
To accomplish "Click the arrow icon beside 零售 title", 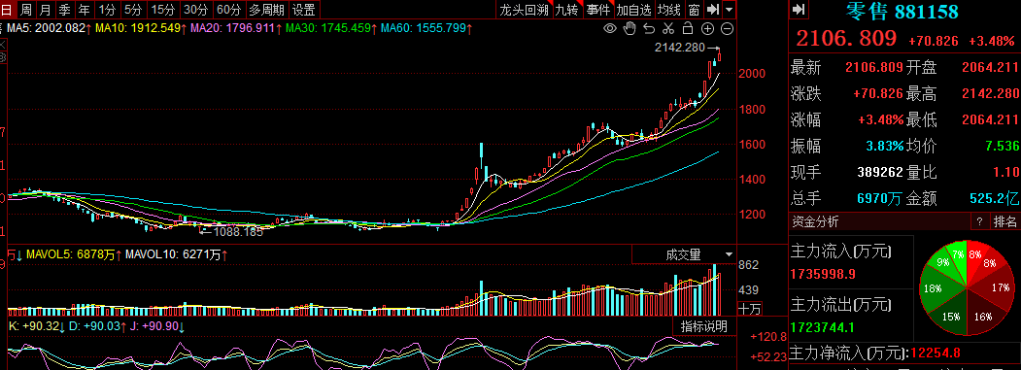I will click(799, 9).
